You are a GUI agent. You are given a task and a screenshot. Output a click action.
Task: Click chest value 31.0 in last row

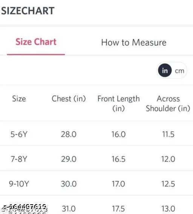[x=69, y=209]
